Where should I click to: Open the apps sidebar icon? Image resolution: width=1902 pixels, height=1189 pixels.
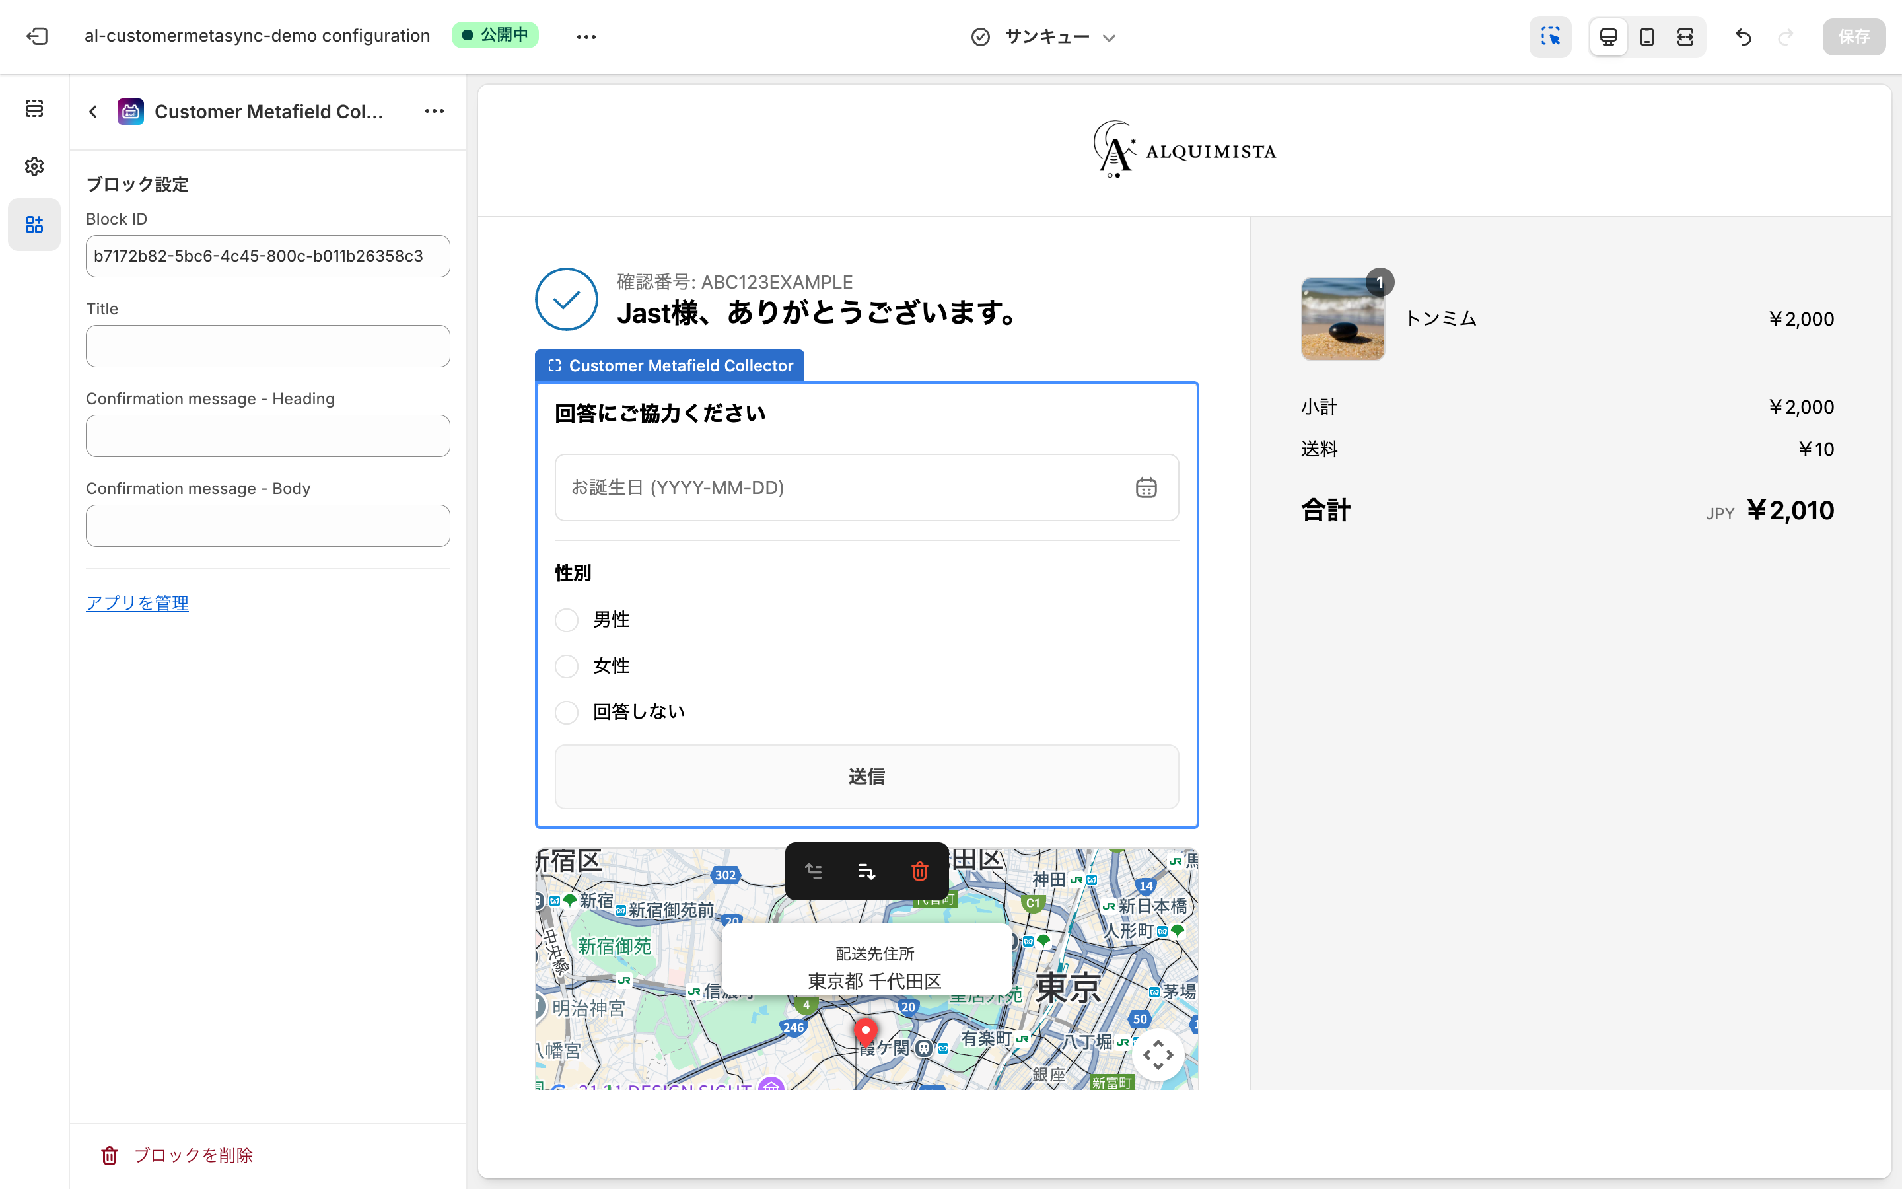pyautogui.click(x=34, y=225)
